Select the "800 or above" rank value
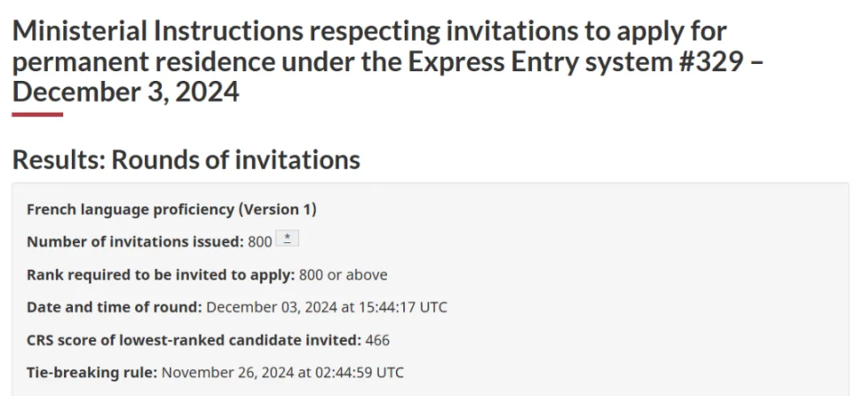Viewport: 864px width, 396px height. [x=344, y=274]
